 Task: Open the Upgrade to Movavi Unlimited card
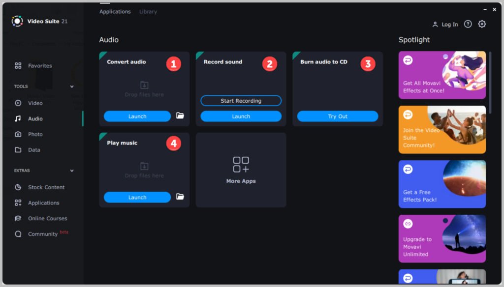[442, 239]
